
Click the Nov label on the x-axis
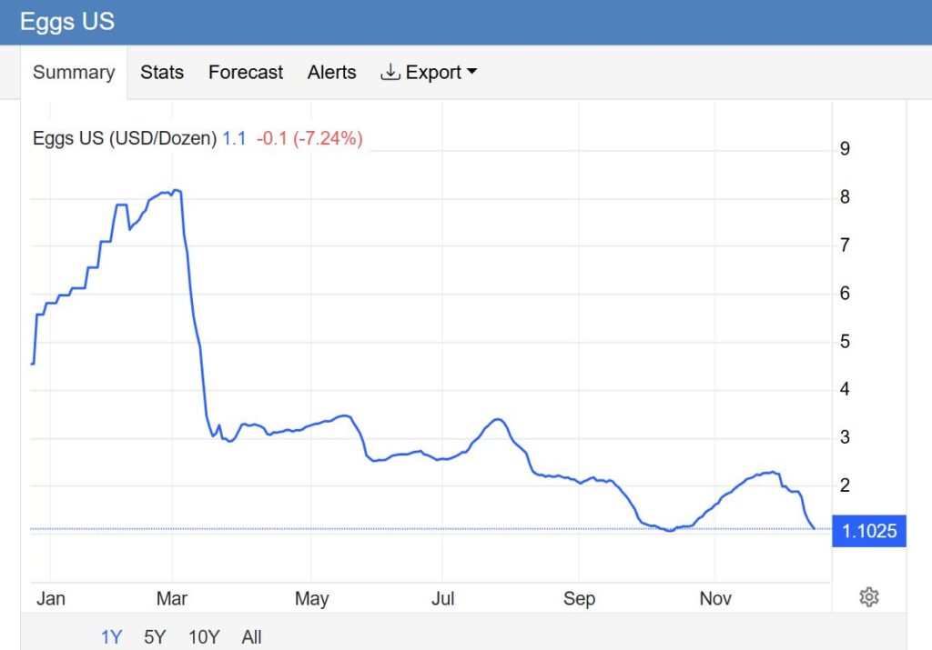coord(715,598)
